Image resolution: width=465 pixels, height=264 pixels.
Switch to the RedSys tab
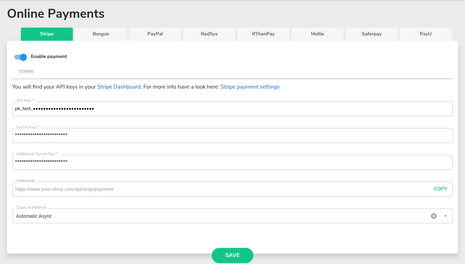209,34
